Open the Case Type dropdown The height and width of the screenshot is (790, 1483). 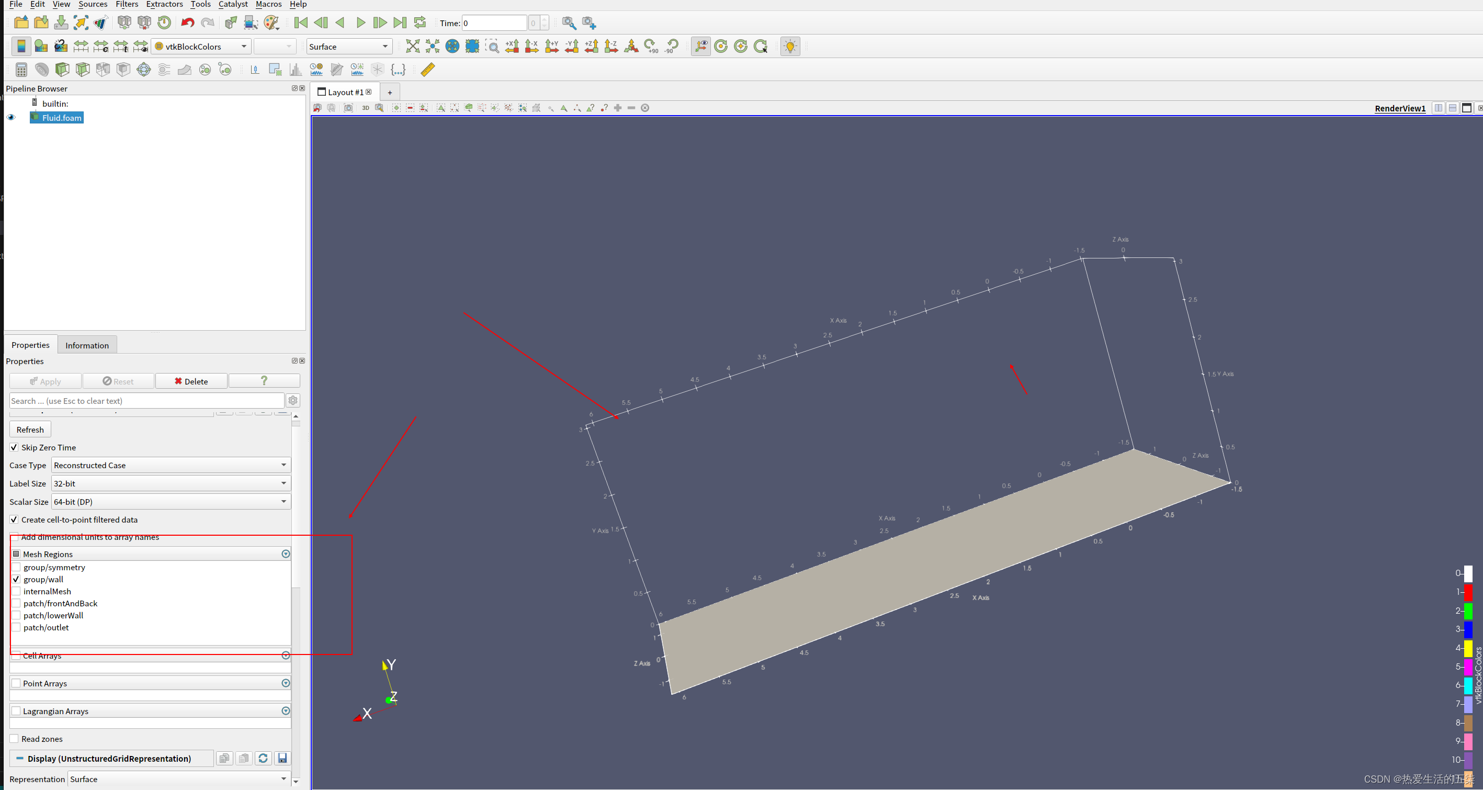pos(171,465)
